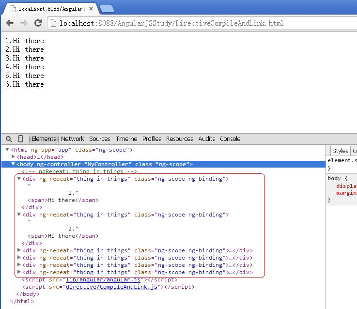Open a new tab with the new-tab button
357x309 pixels.
(107, 9)
